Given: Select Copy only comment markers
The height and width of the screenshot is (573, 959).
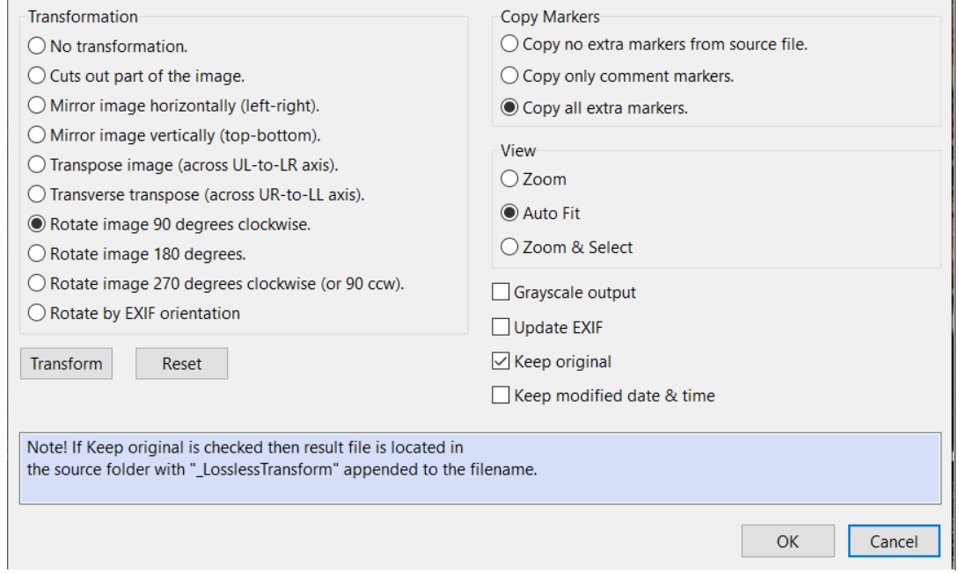Looking at the screenshot, I should (x=509, y=76).
